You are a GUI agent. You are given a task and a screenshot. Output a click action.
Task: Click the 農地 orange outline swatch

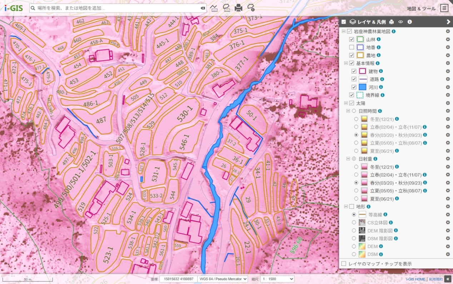click(360, 55)
